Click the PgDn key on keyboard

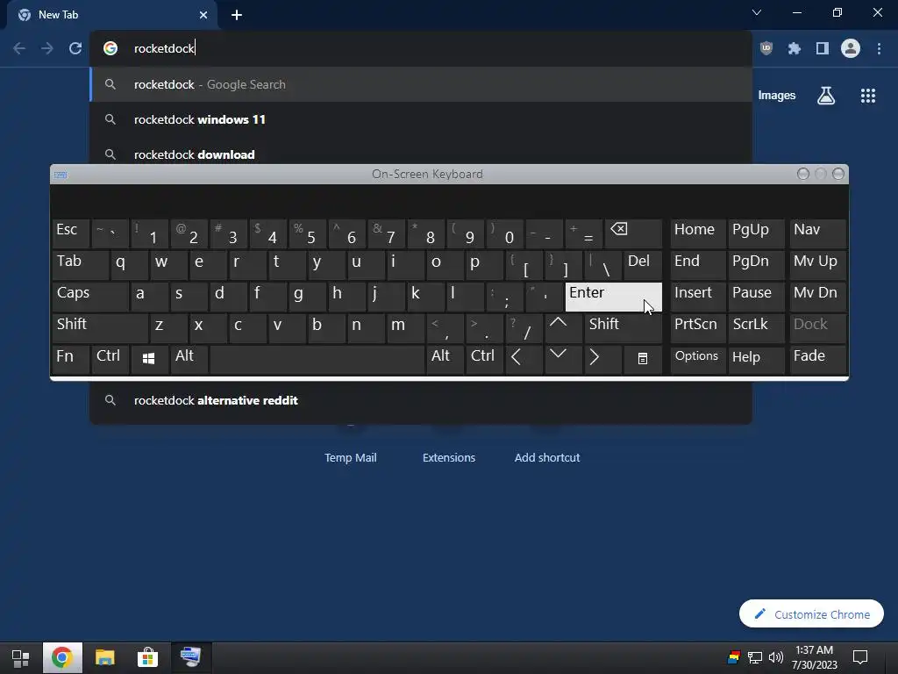(x=756, y=265)
